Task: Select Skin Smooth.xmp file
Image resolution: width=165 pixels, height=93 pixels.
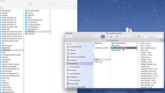Action: pyautogui.click(x=147, y=85)
